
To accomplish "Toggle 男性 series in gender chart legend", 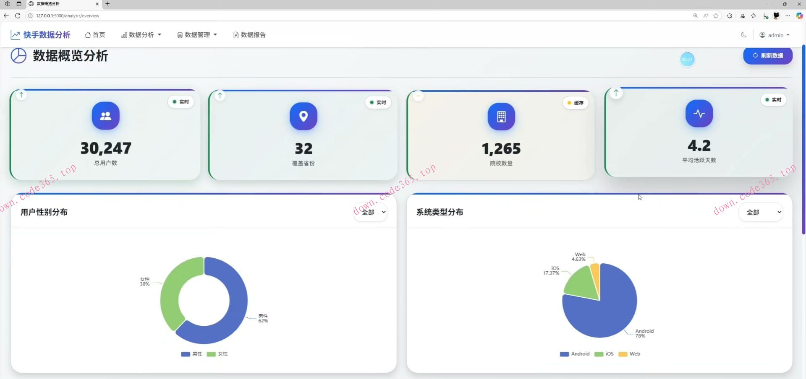I will (x=192, y=354).
